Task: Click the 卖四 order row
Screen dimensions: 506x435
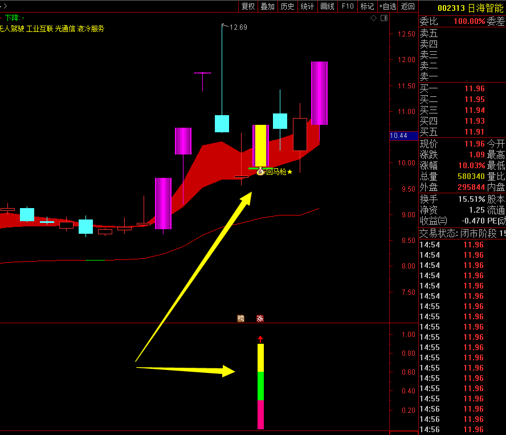Action: [462, 44]
